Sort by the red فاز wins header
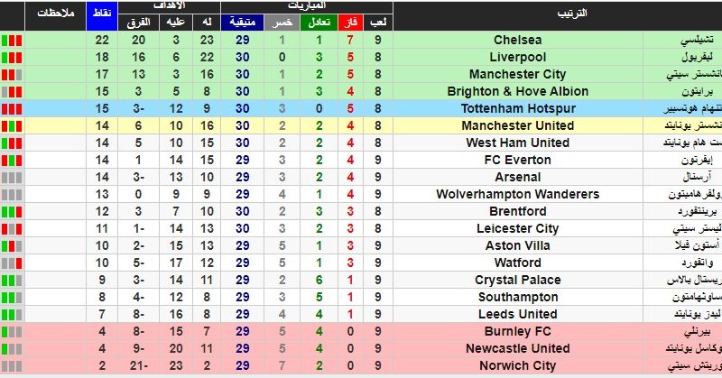This screenshot has height=378, width=722. tap(350, 23)
